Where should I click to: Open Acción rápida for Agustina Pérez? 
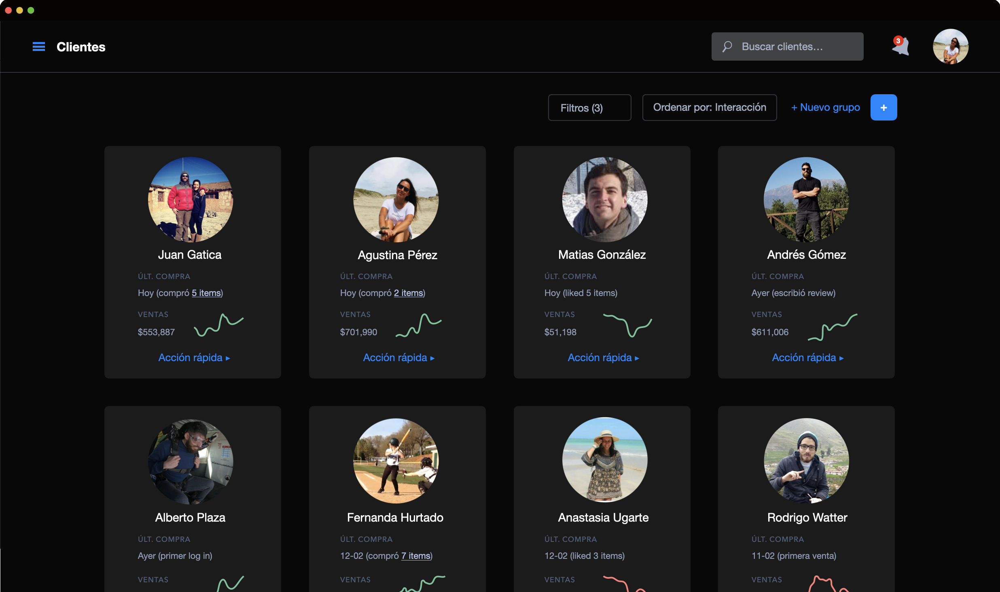point(399,358)
